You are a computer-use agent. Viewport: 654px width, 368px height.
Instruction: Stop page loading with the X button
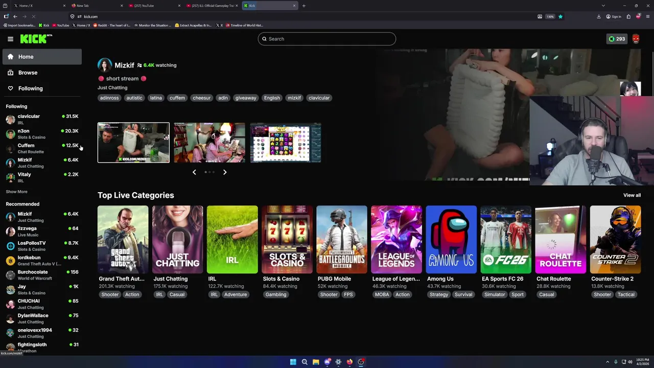point(33,16)
